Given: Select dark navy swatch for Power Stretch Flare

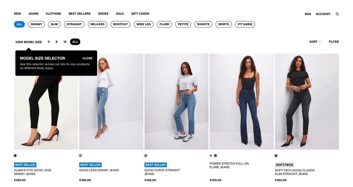Looking at the screenshot, I should click(x=216, y=156).
